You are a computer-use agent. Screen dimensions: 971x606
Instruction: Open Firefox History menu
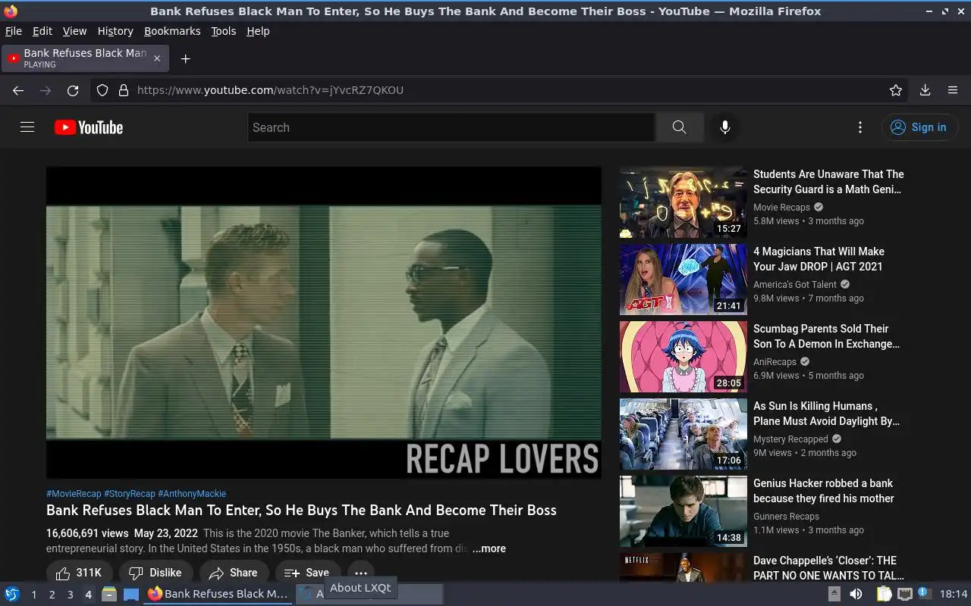(x=115, y=31)
